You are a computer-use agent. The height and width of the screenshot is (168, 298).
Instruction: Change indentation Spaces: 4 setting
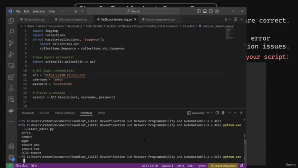pyautogui.click(x=167, y=166)
